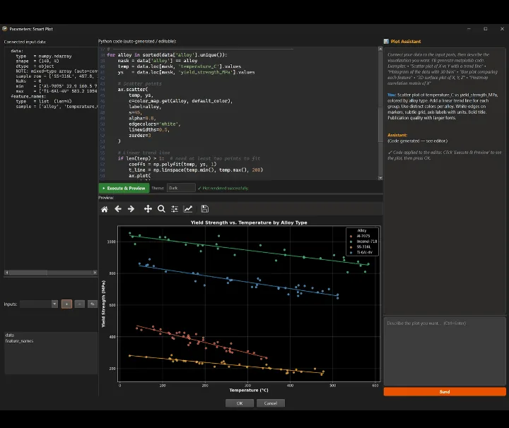
Task: Click code line 'alpha=0.8,'
Action: coord(142,118)
